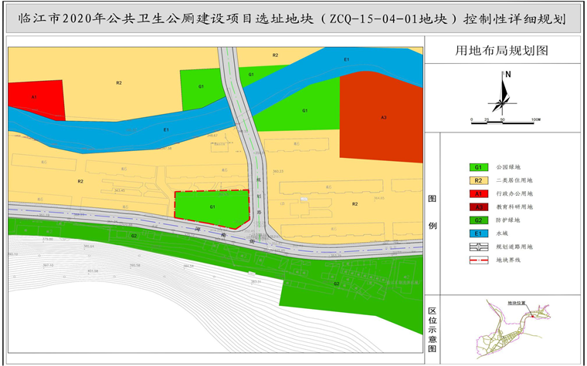Click the G2 protective green legend swatch
This screenshot has width=587, height=366.
pyautogui.click(x=478, y=220)
